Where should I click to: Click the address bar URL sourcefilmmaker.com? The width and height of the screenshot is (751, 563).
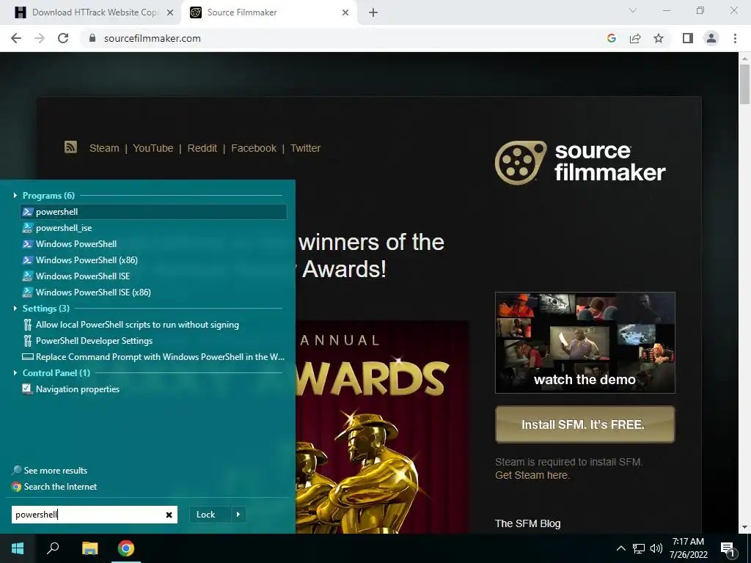pos(153,38)
